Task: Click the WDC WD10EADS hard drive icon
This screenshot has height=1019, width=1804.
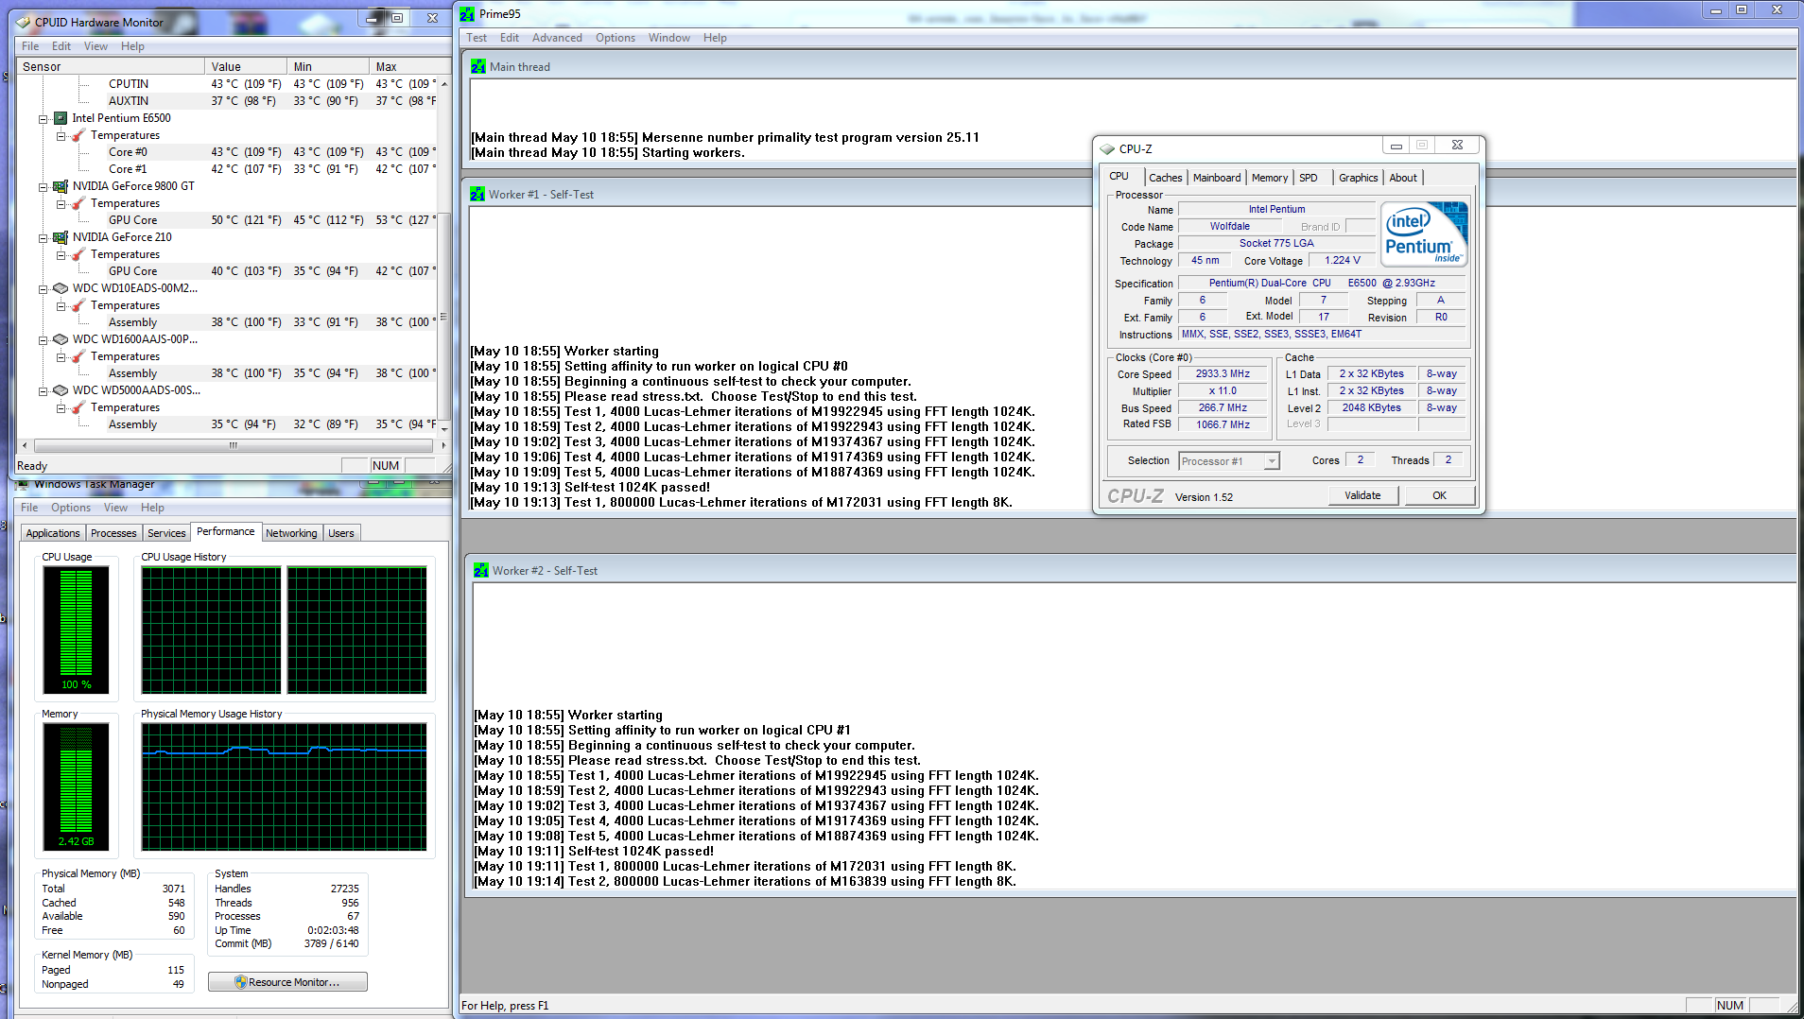Action: pyautogui.click(x=61, y=288)
